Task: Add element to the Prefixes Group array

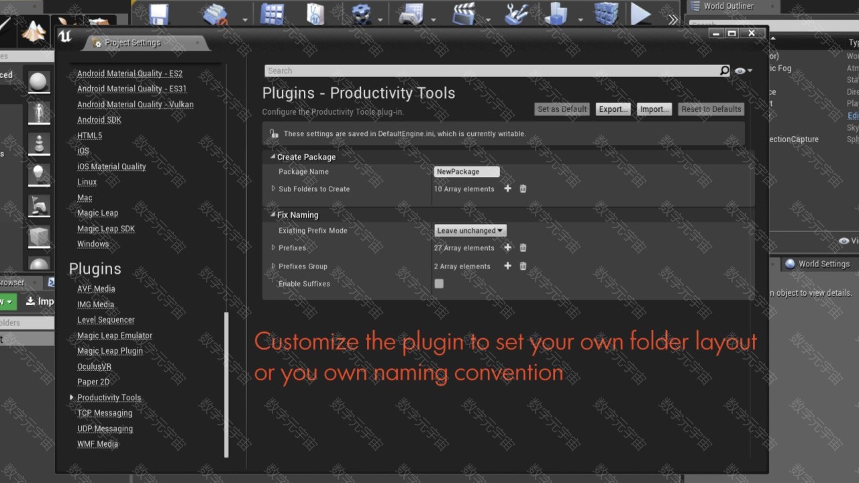Action: (507, 266)
